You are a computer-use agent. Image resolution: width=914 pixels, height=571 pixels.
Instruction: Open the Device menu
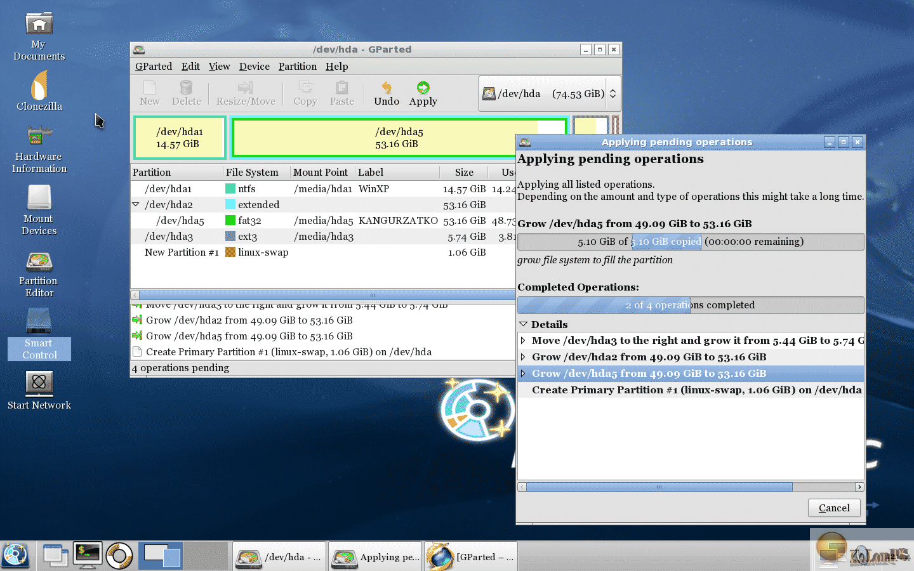[254, 66]
